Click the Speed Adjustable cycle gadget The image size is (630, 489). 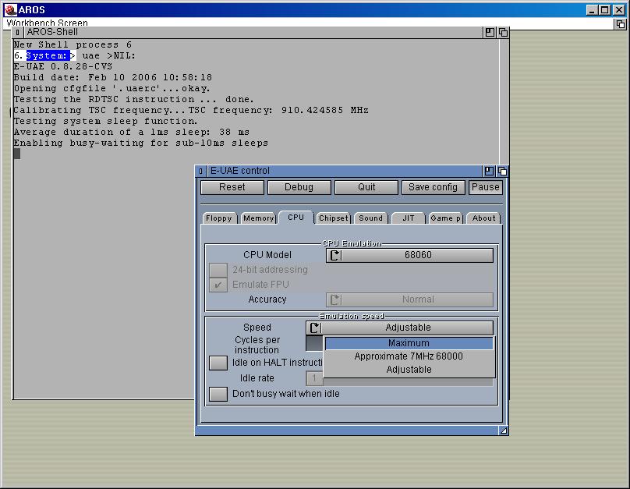(399, 328)
